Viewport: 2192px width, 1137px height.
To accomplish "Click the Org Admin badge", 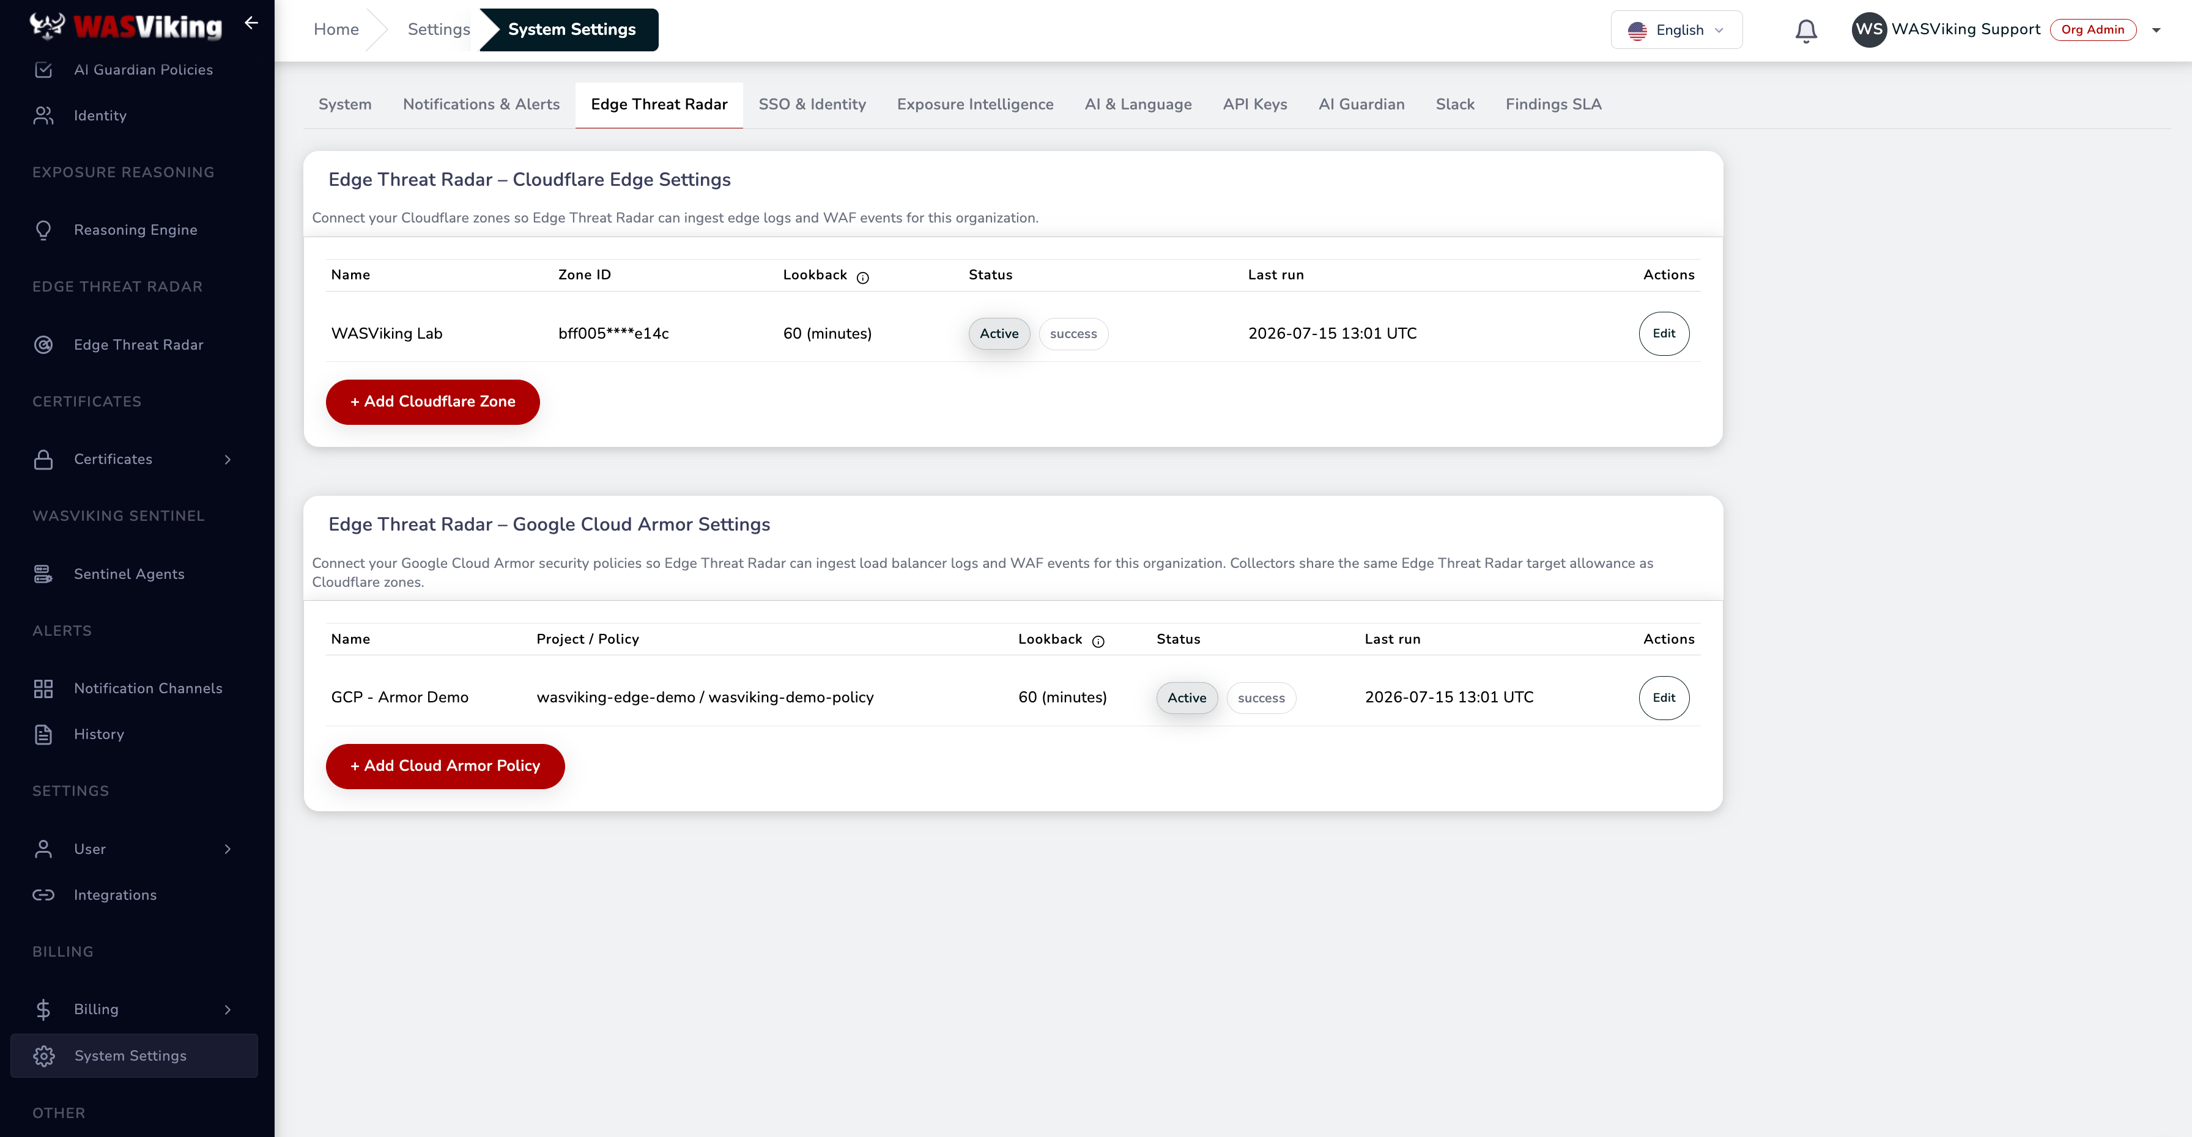I will point(2092,29).
